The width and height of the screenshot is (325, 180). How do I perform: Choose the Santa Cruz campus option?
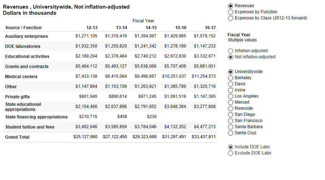tap(230, 133)
